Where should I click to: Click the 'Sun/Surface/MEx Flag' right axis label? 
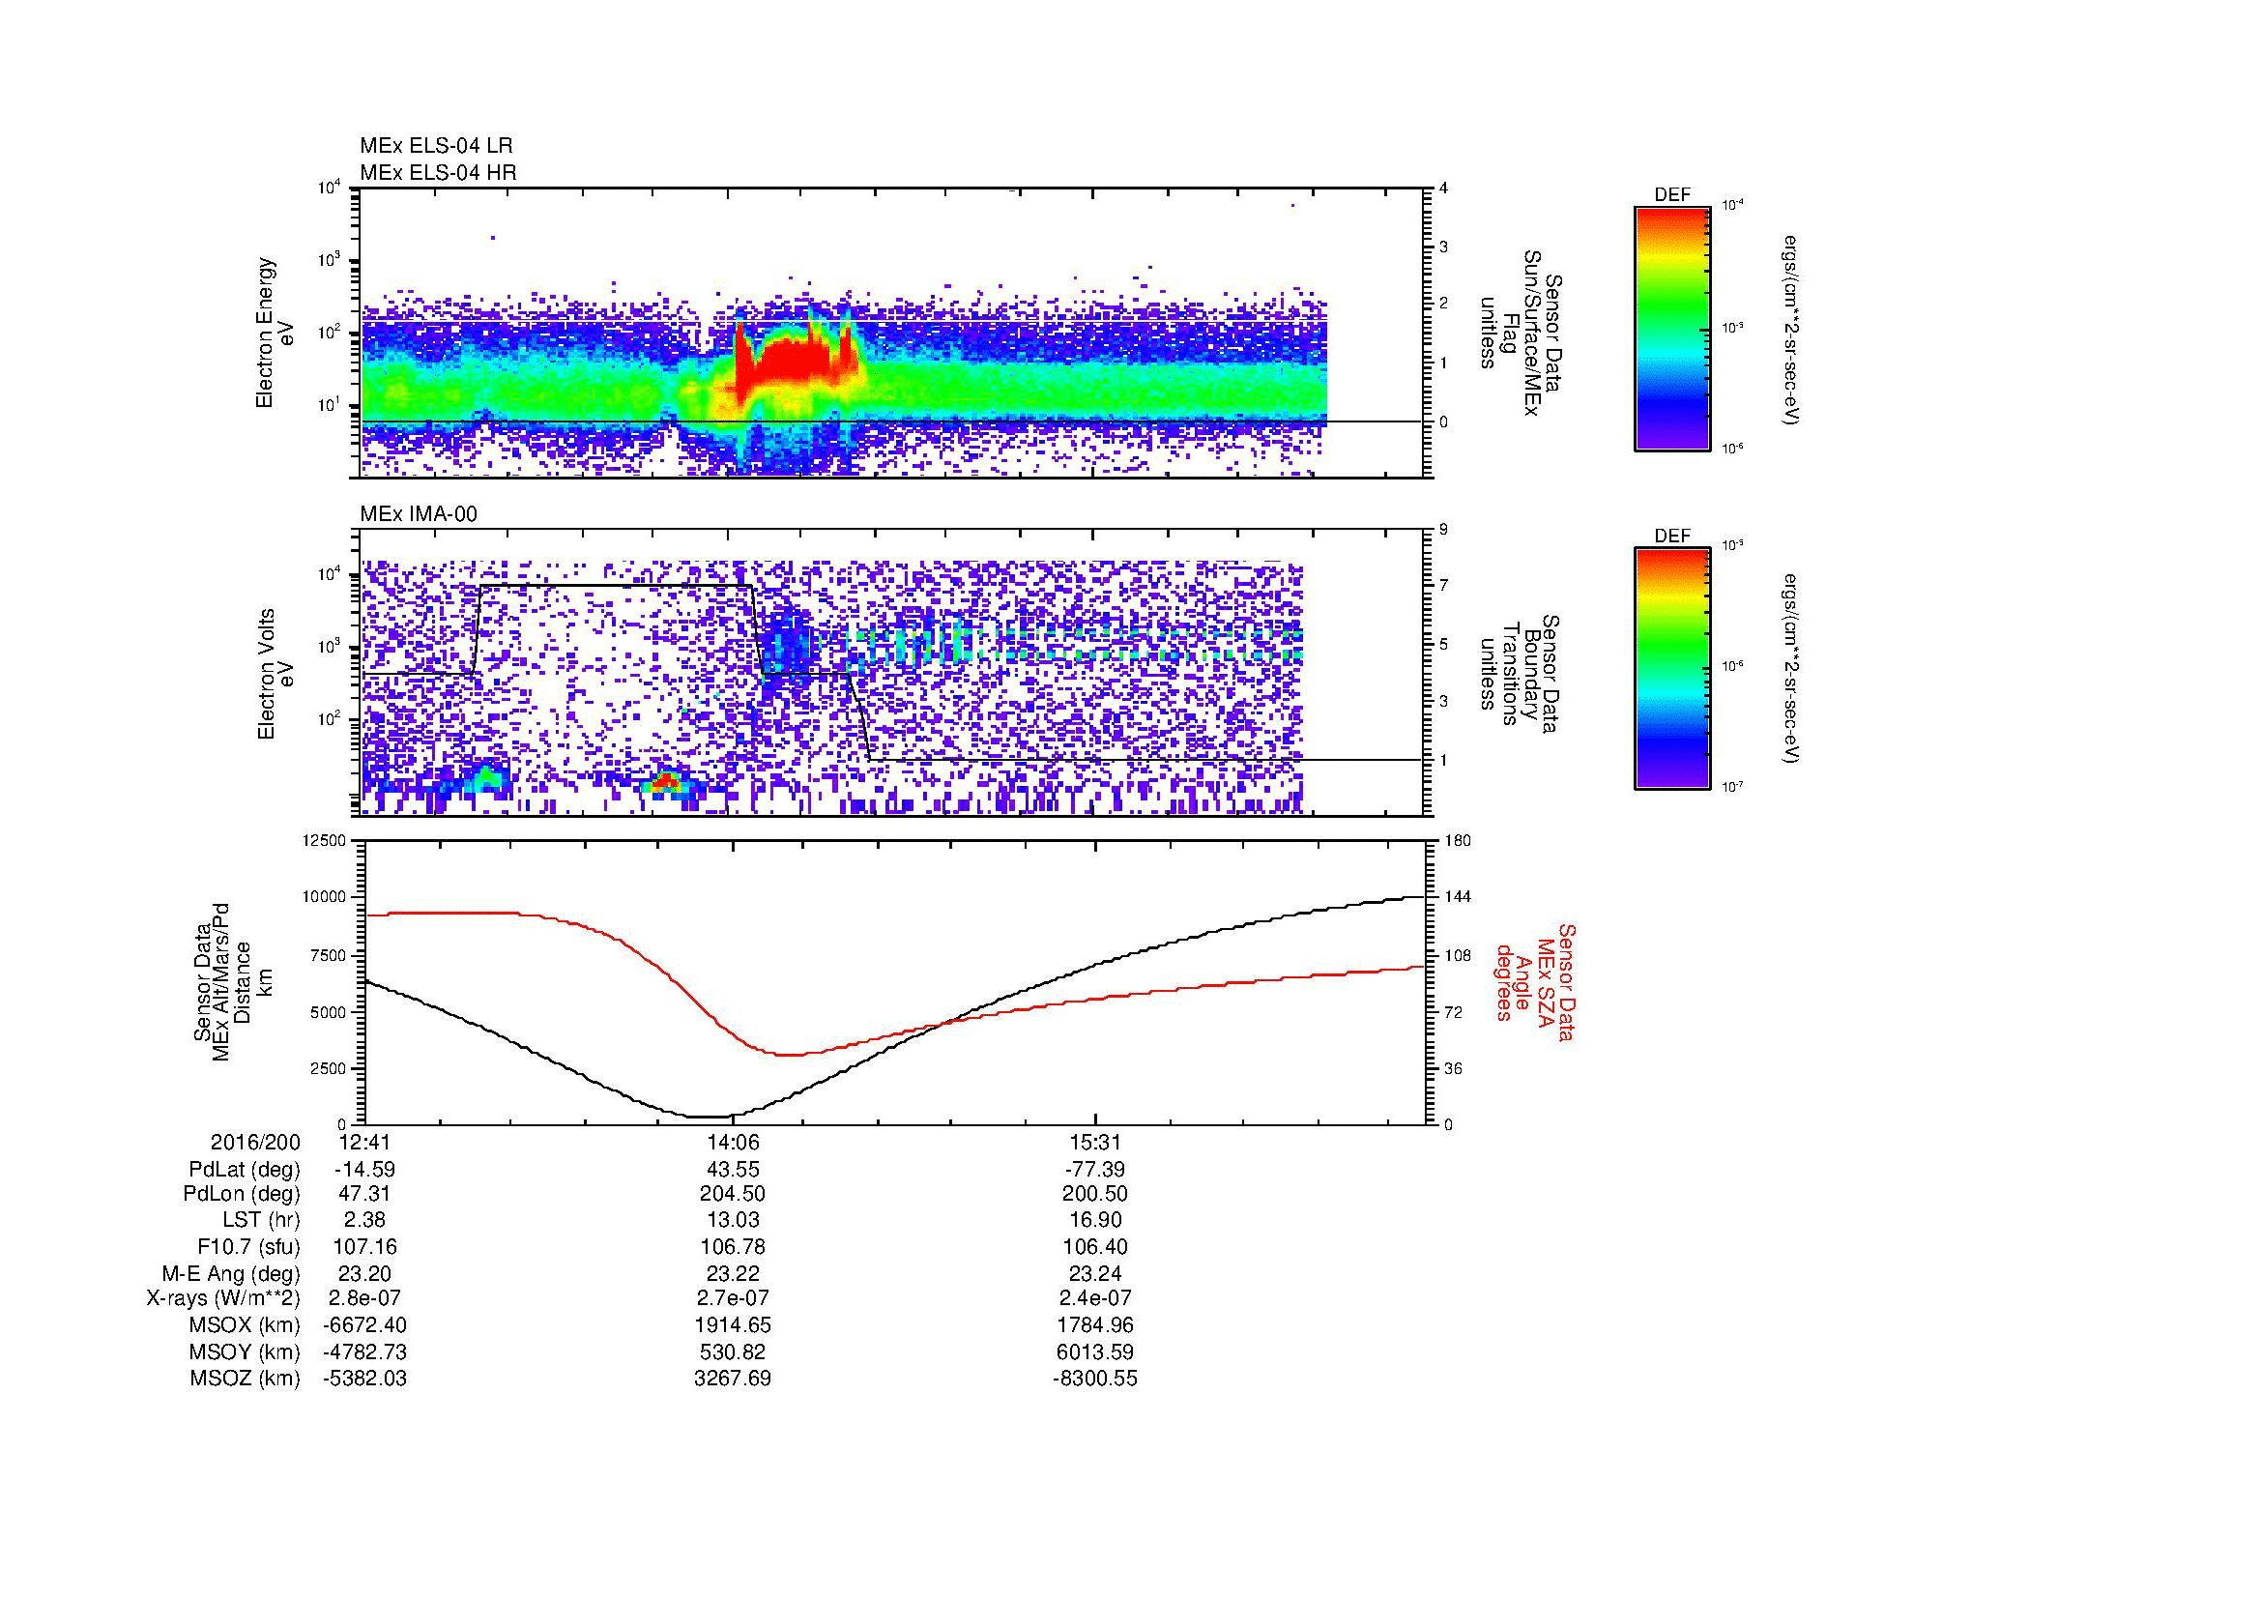pos(1522,333)
